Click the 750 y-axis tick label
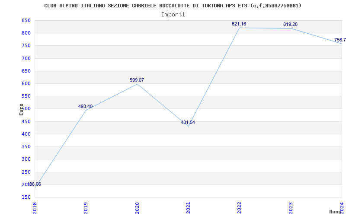The width and height of the screenshot is (346, 216). pyautogui.click(x=26, y=46)
